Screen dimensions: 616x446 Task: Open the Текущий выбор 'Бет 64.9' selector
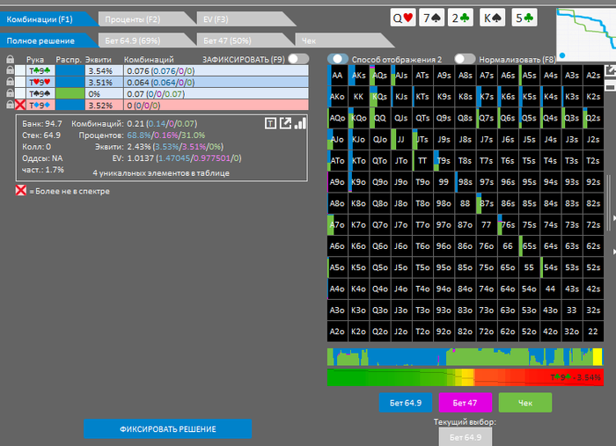pyautogui.click(x=466, y=436)
